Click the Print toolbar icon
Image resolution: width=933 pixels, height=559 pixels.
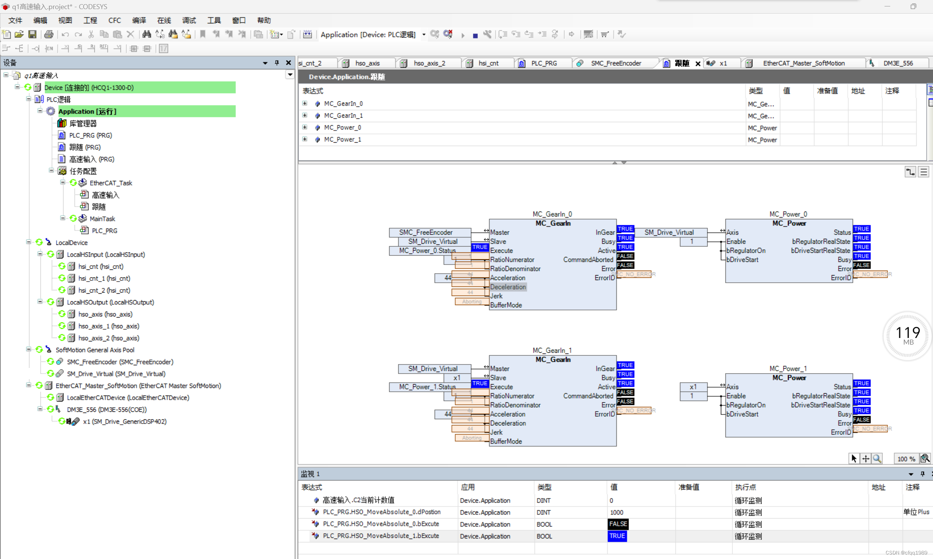(x=48, y=34)
